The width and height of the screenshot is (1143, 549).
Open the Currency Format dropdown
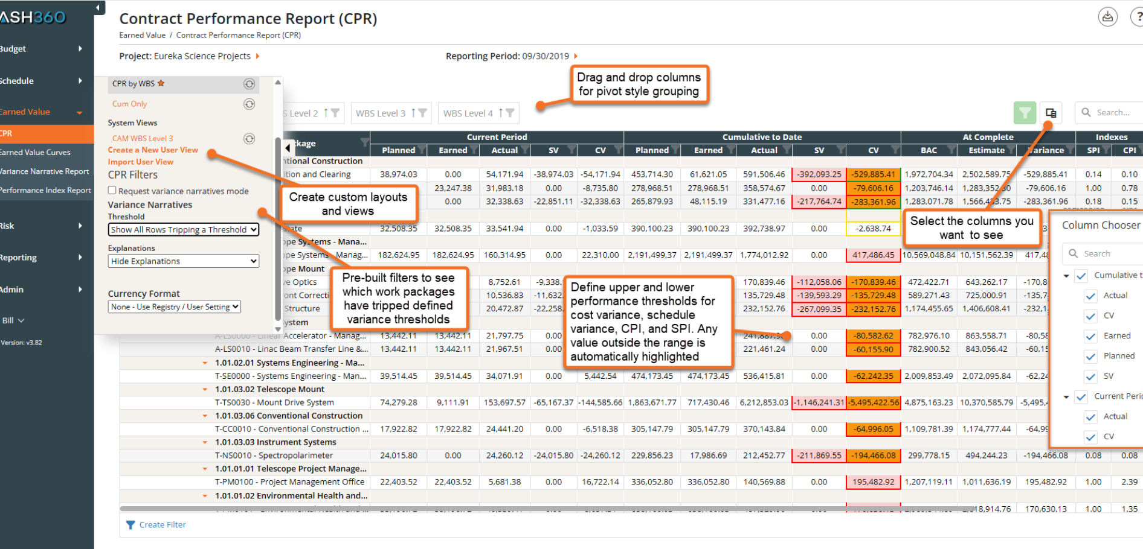pos(175,306)
